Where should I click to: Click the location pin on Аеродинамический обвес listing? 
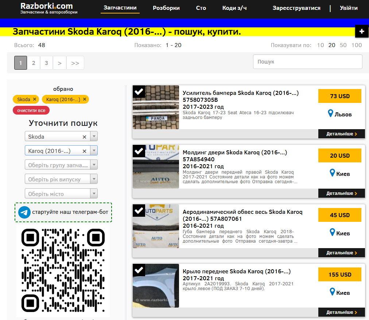332,232
